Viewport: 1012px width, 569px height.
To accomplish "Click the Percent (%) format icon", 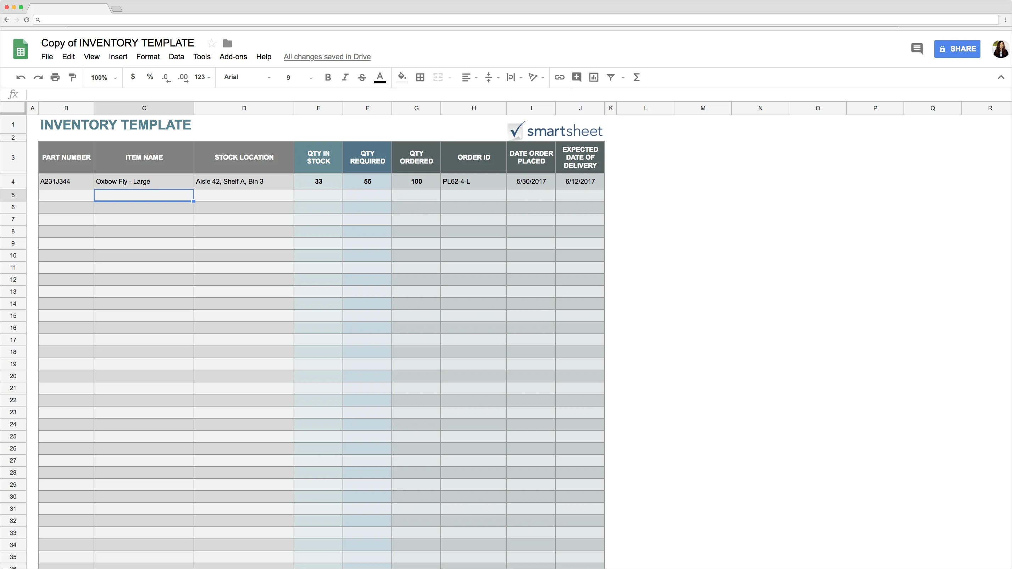I will pos(149,77).
